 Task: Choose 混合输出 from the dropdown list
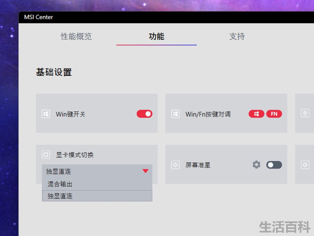pos(97,184)
